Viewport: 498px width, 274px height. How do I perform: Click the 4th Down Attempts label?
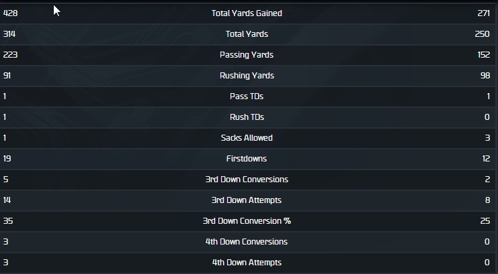[x=247, y=262]
